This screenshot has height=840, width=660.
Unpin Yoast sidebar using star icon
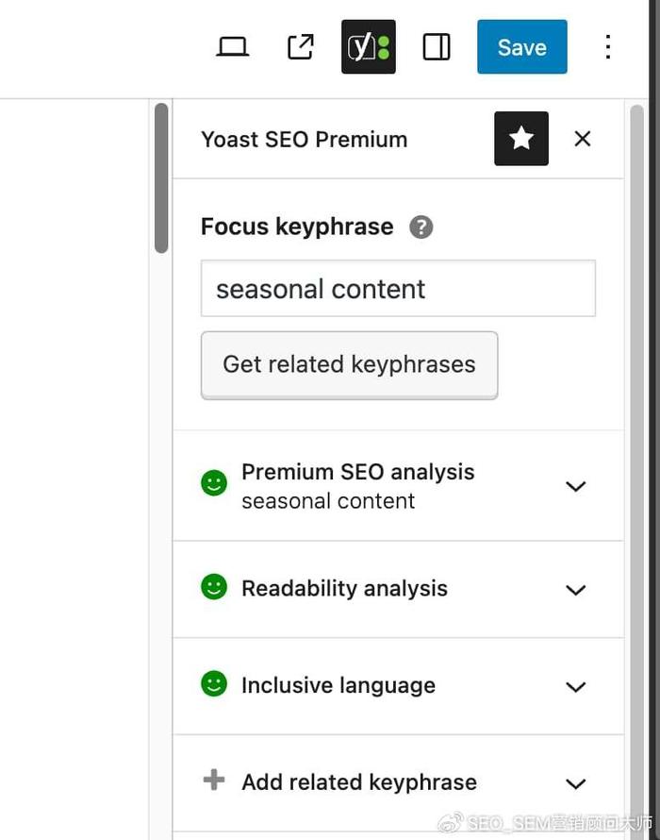pyautogui.click(x=521, y=139)
